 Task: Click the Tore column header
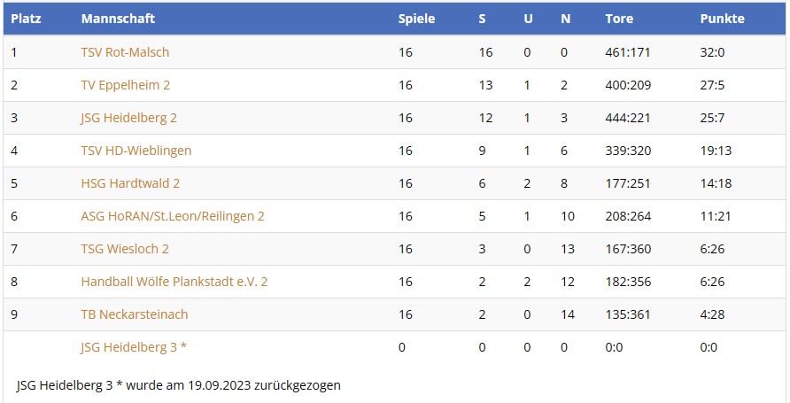(x=619, y=19)
